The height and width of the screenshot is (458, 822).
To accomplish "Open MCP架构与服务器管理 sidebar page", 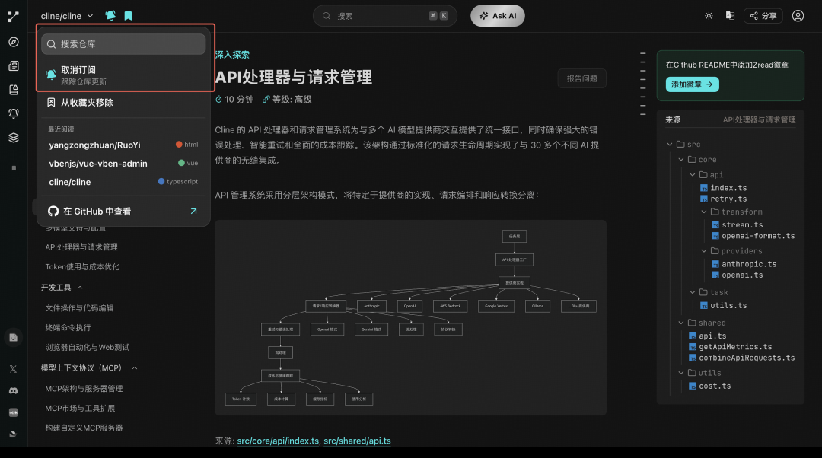I will (84, 389).
